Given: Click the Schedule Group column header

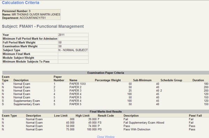Looking at the screenshot, I should [171, 80].
